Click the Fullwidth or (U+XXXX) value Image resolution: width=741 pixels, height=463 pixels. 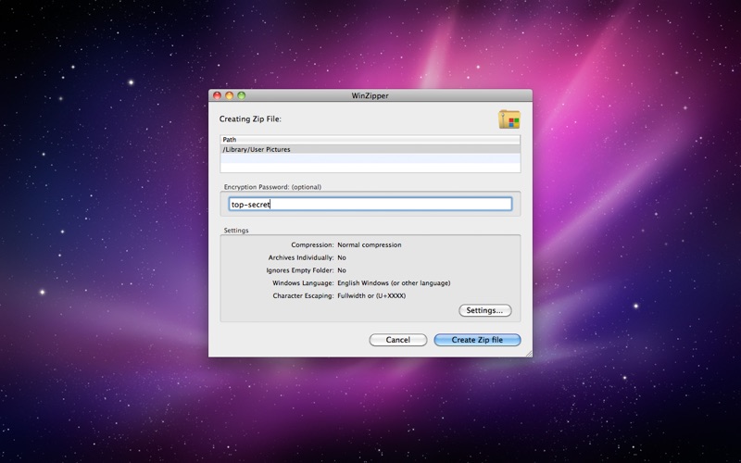pos(371,295)
